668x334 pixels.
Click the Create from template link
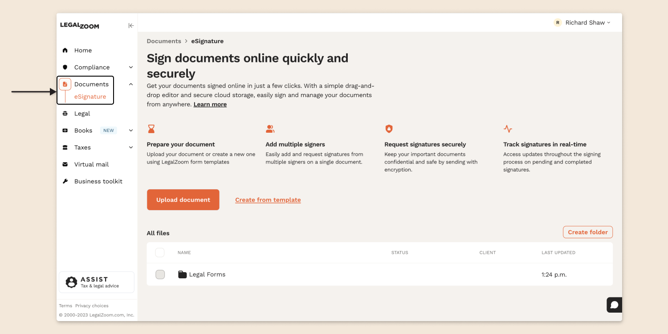click(x=268, y=200)
